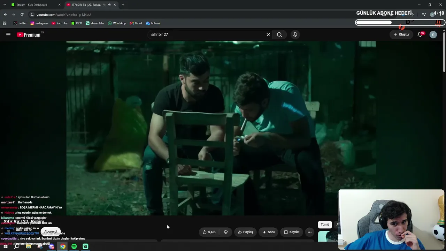Image resolution: width=446 pixels, height=251 pixels.
Task: Click the Oluştur create button
Action: pos(401,35)
